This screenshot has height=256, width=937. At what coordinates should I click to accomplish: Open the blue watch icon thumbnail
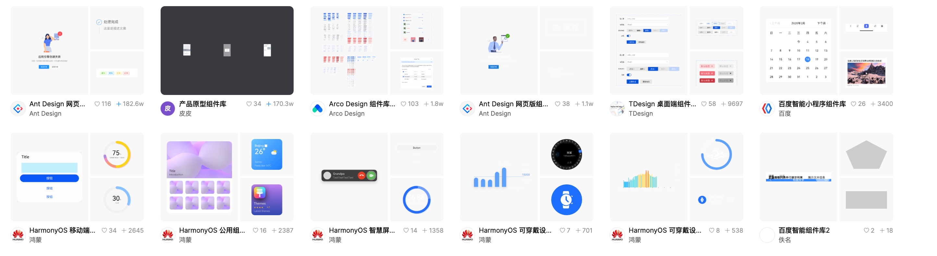566,199
